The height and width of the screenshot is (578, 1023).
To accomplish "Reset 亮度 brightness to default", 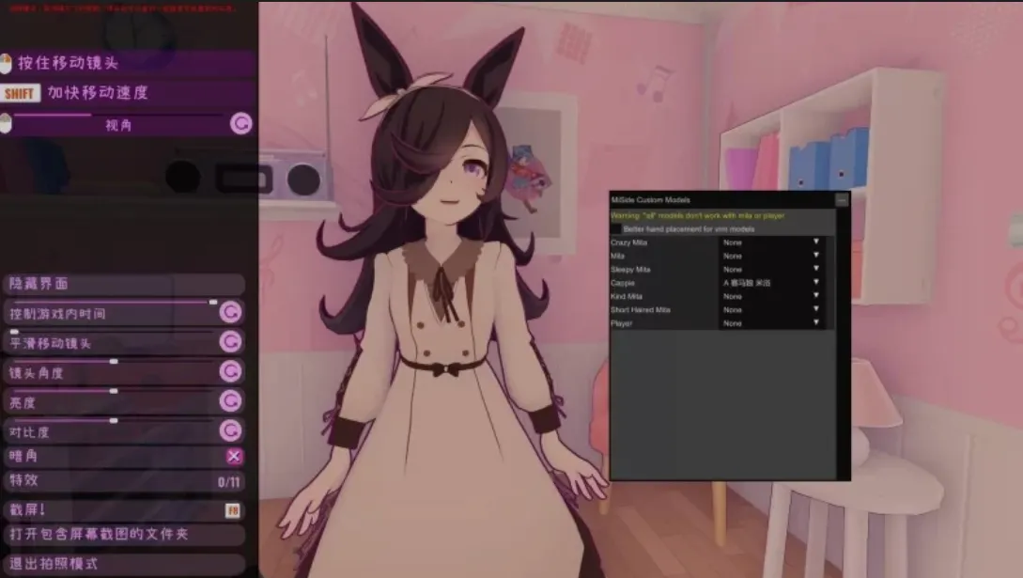I will tap(230, 401).
